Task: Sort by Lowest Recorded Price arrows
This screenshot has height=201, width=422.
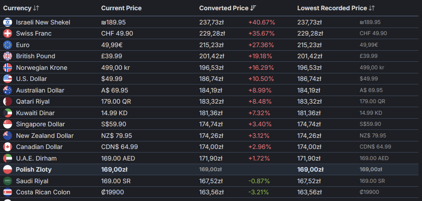Action: tap(372, 8)
